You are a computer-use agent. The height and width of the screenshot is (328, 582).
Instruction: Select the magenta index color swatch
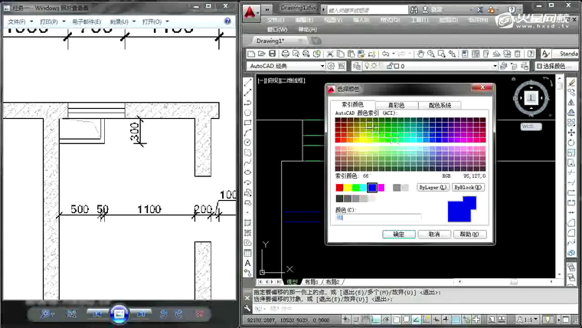click(x=381, y=187)
